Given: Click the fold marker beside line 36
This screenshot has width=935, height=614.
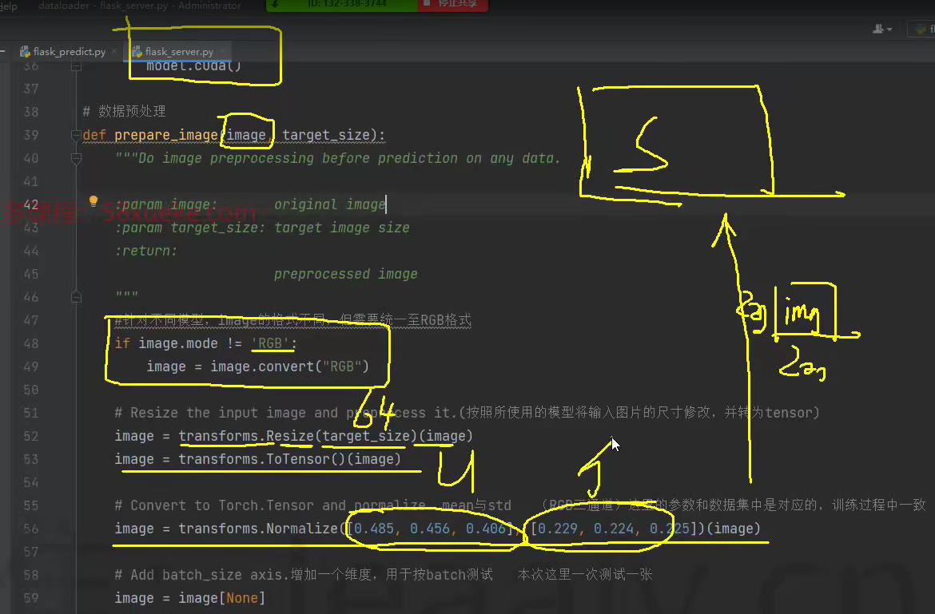Looking at the screenshot, I should pos(77,66).
